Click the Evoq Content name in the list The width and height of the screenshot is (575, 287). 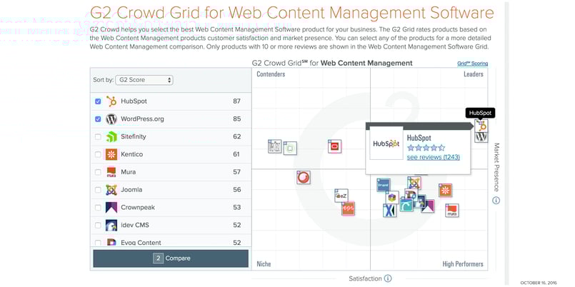click(141, 243)
